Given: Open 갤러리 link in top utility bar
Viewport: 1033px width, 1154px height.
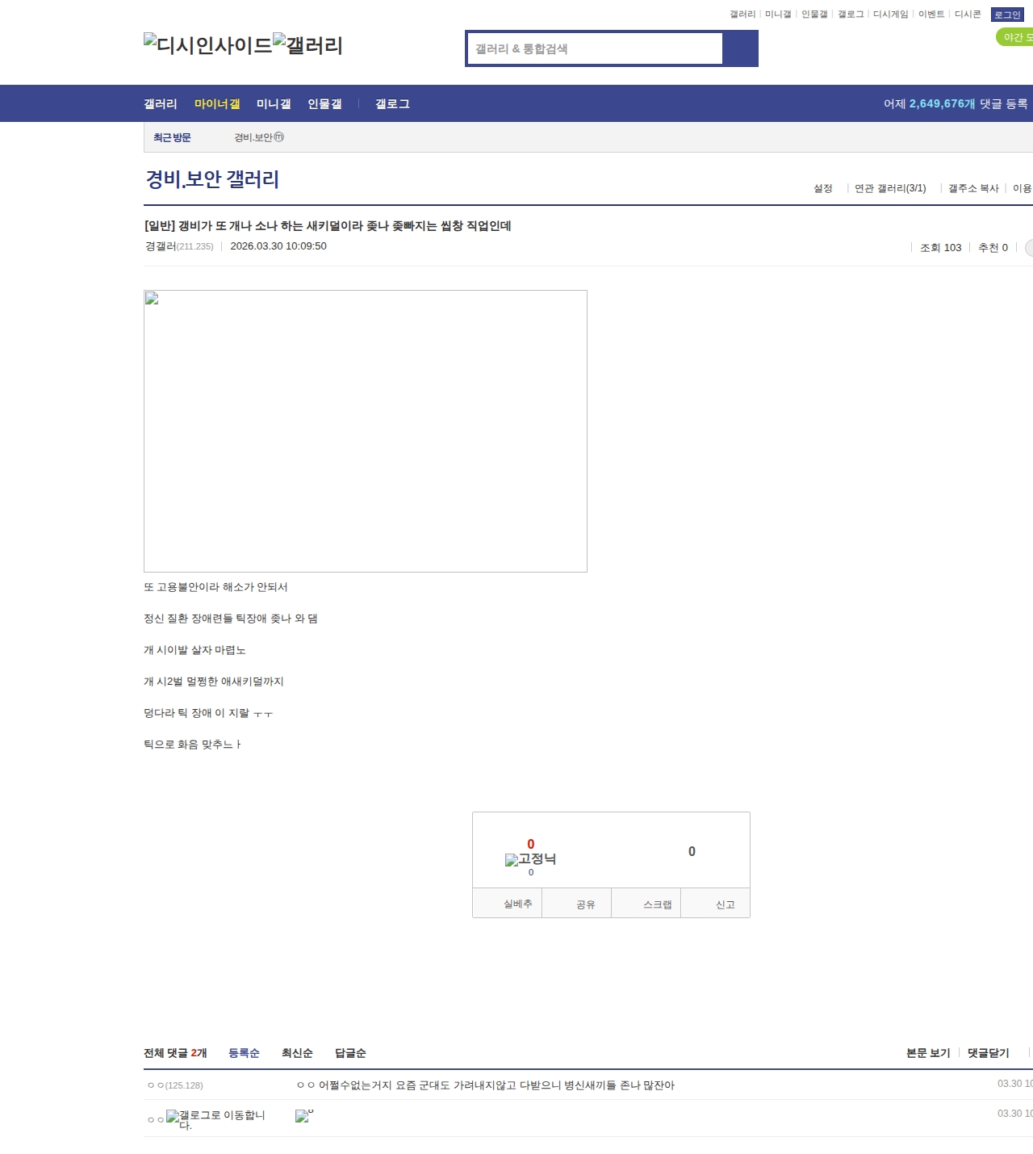Looking at the screenshot, I should coord(742,15).
